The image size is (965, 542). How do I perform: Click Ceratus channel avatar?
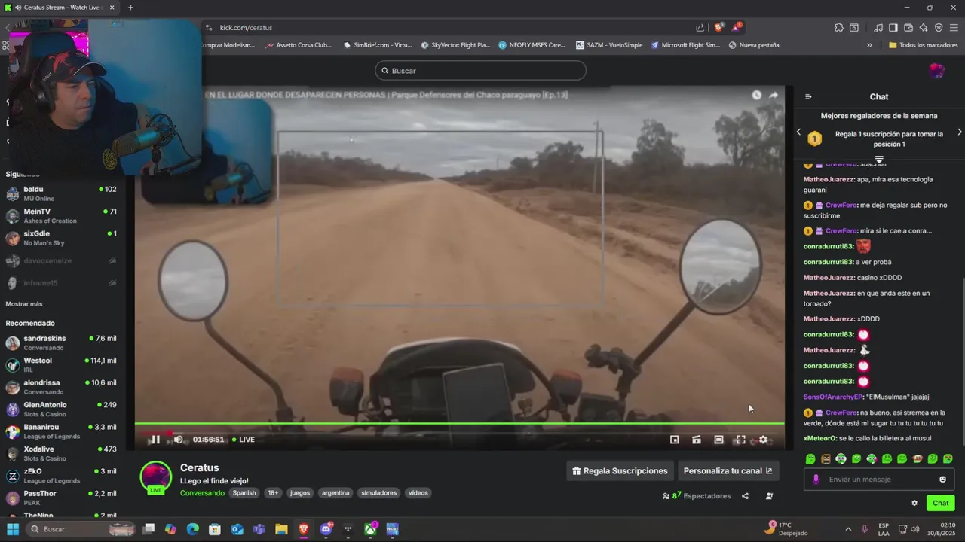point(156,477)
